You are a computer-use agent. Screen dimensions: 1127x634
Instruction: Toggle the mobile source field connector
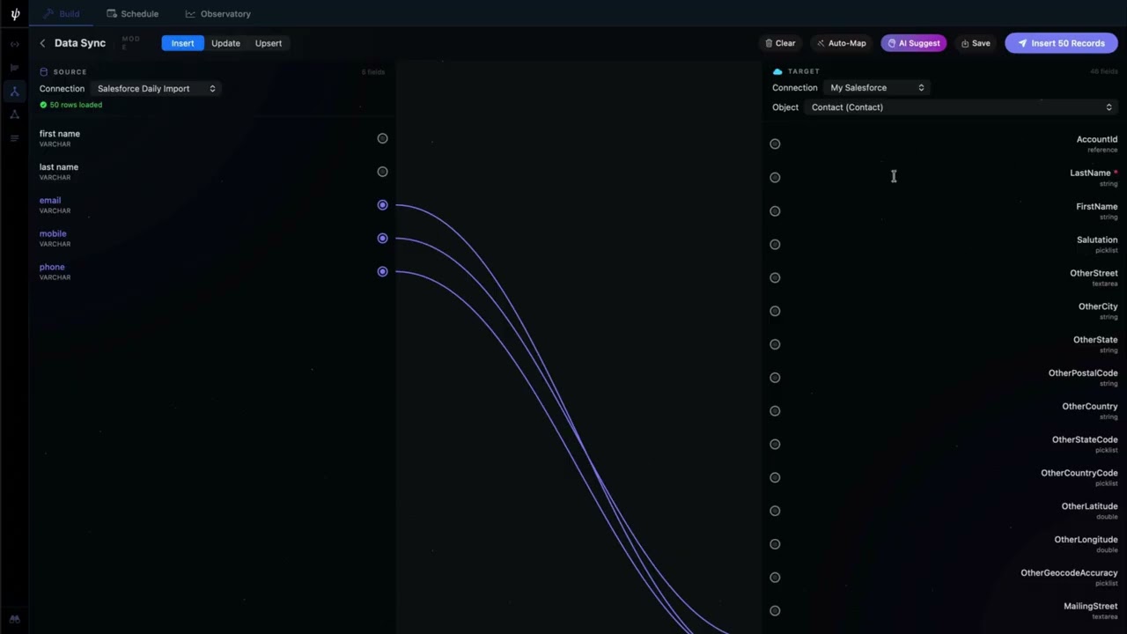[382, 239]
